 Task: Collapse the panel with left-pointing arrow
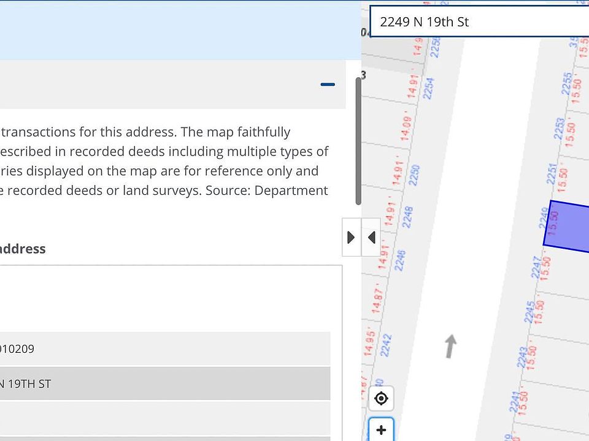(372, 238)
